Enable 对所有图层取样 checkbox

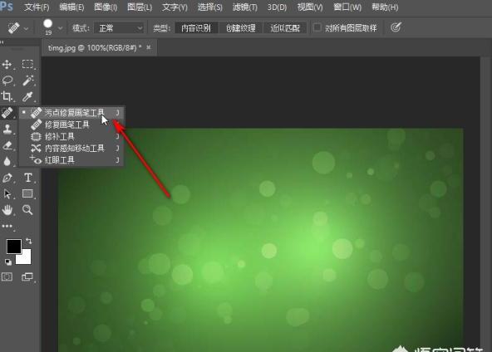(317, 27)
